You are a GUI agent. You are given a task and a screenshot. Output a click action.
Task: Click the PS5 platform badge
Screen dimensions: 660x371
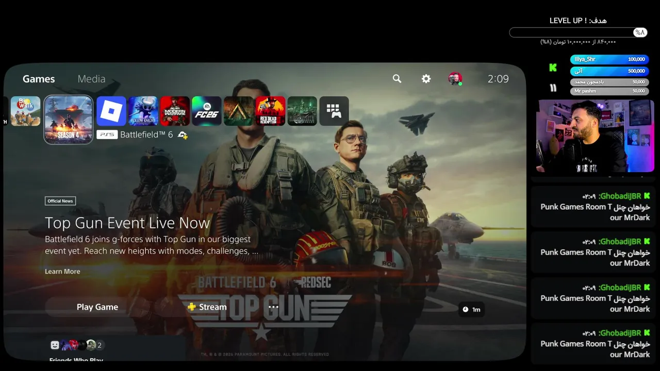[107, 134]
